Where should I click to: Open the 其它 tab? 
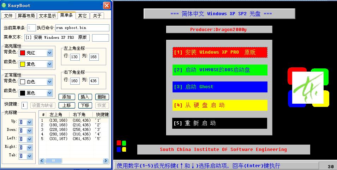(82, 16)
